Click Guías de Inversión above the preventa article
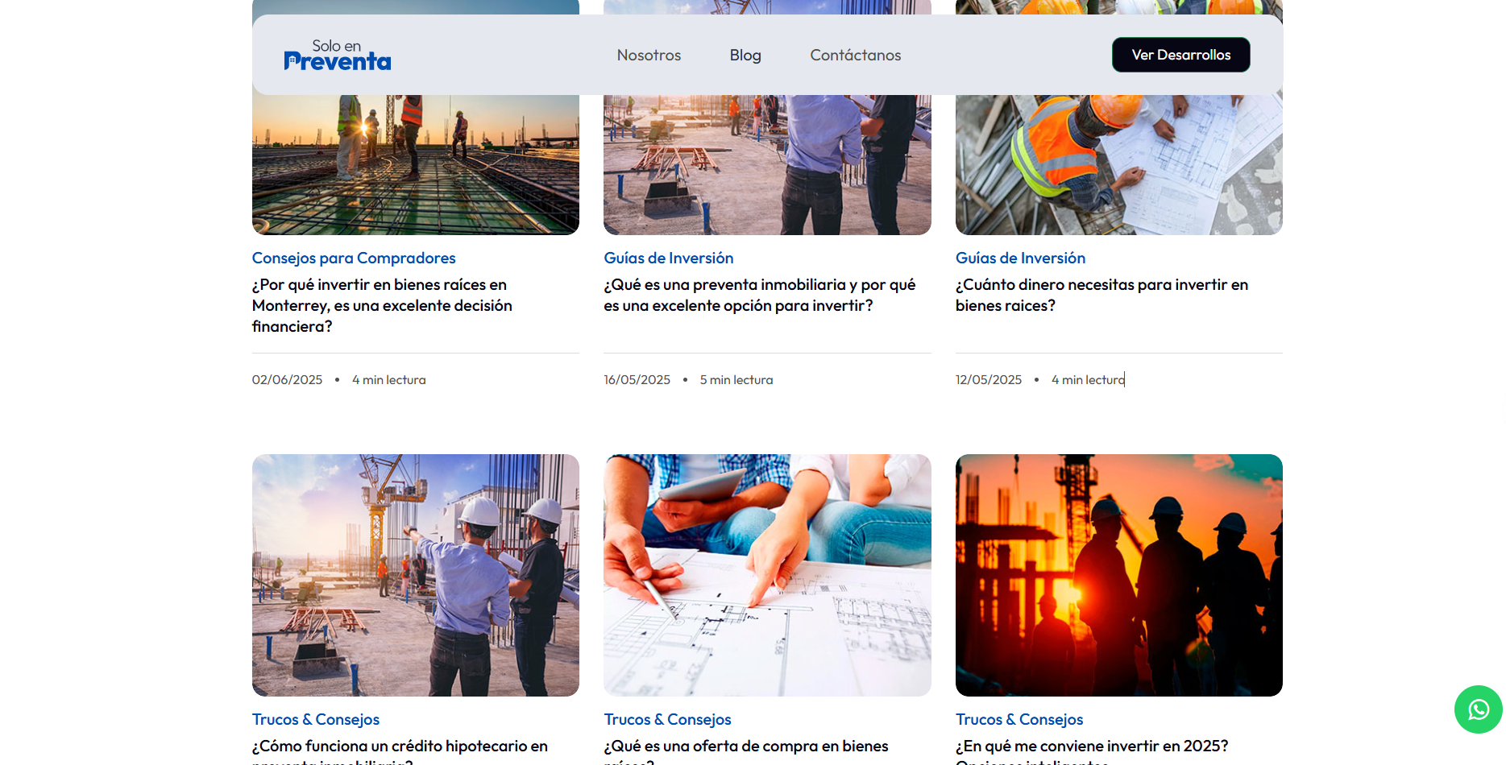Screen dimensions: 1506x765 (668, 258)
